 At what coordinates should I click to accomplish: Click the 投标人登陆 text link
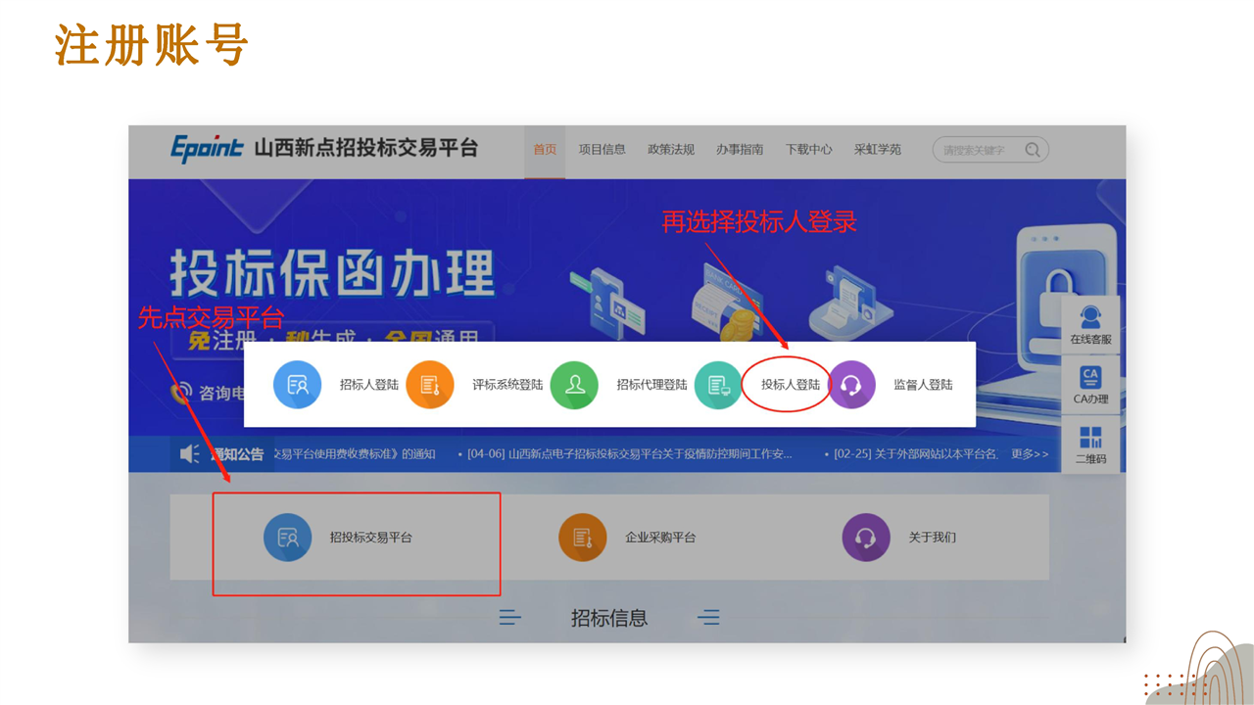[x=791, y=385]
